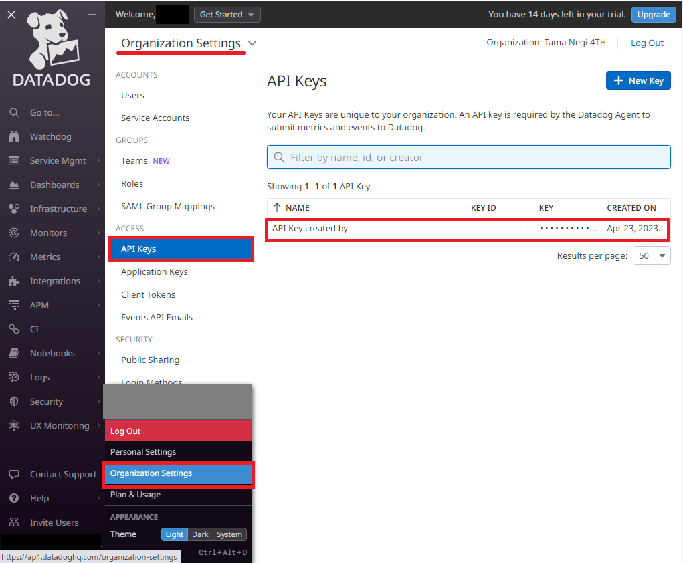Screen dimensions: 683x563
Task: Sort API keys by the Name arrow
Action: click(277, 208)
